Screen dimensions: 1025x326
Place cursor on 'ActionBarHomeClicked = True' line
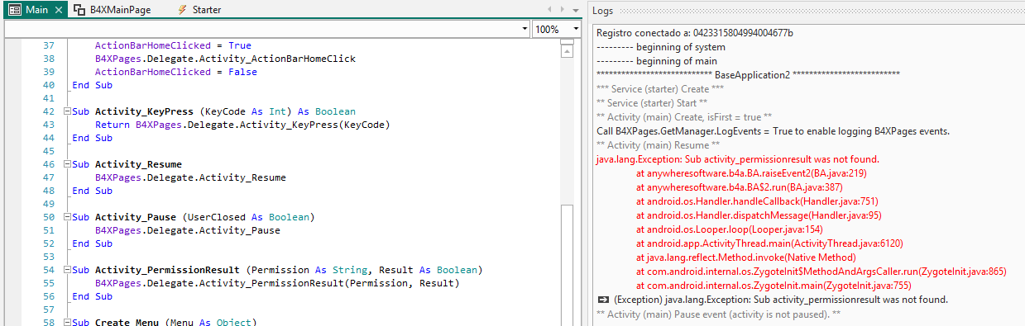point(173,45)
